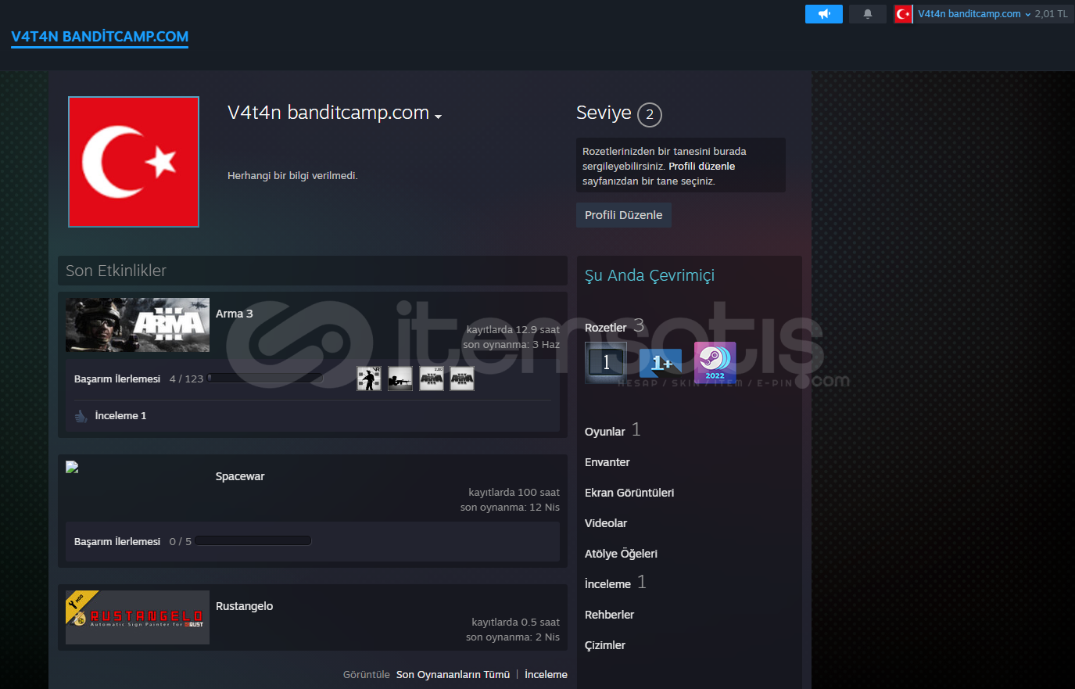Click the '0 / 5' achievement count
This screenshot has width=1075, height=689.
181,541
